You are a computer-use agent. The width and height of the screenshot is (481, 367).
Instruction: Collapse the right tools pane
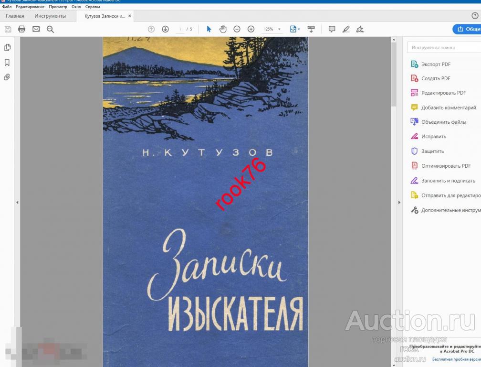point(399,203)
